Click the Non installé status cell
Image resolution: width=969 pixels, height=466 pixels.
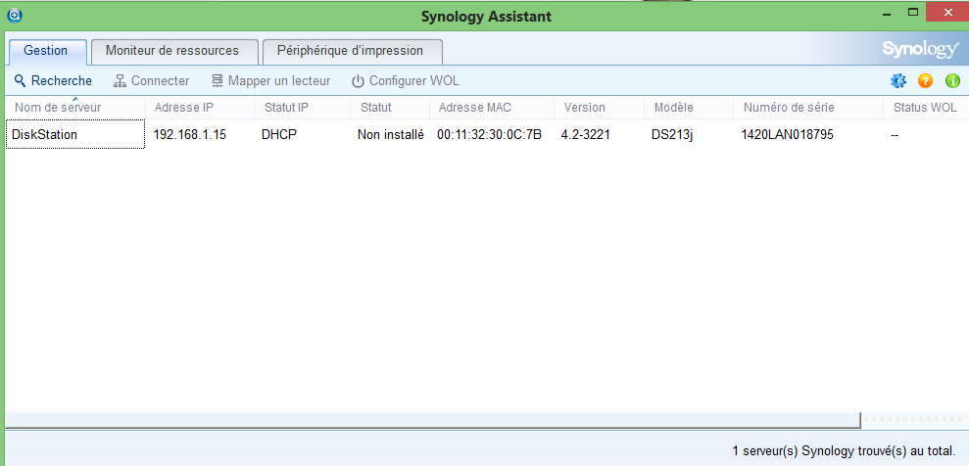click(391, 134)
